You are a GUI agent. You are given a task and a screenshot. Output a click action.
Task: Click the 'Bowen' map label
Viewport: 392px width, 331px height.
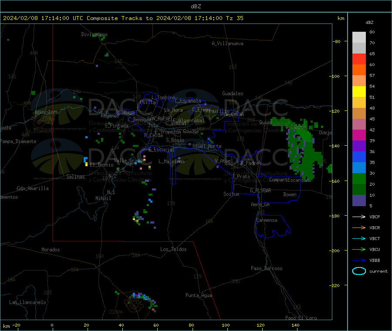pyautogui.click(x=290, y=194)
